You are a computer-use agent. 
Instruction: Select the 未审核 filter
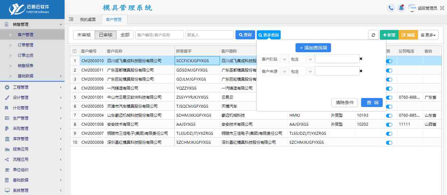tap(84, 35)
